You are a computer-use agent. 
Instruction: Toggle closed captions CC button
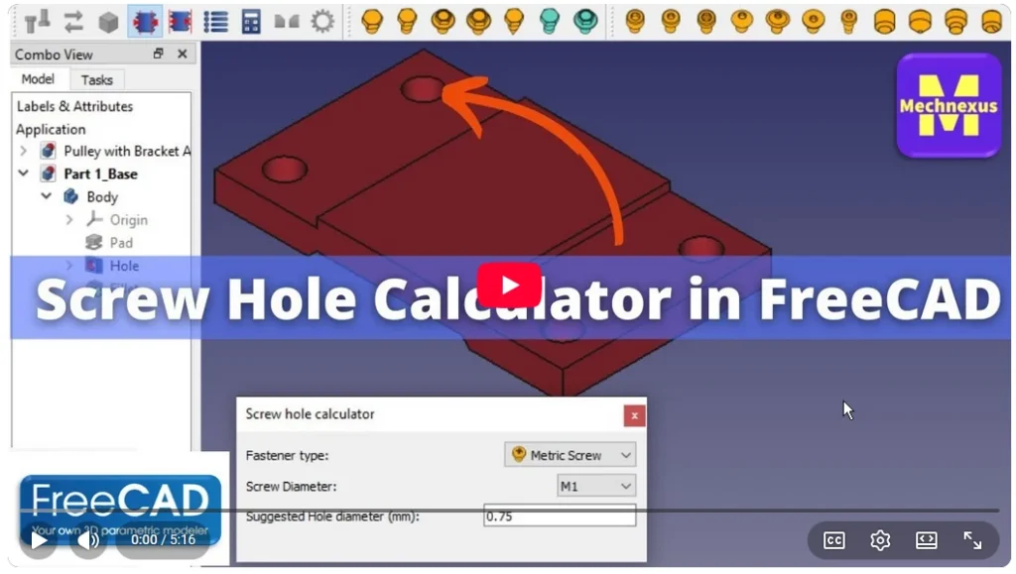[833, 539]
